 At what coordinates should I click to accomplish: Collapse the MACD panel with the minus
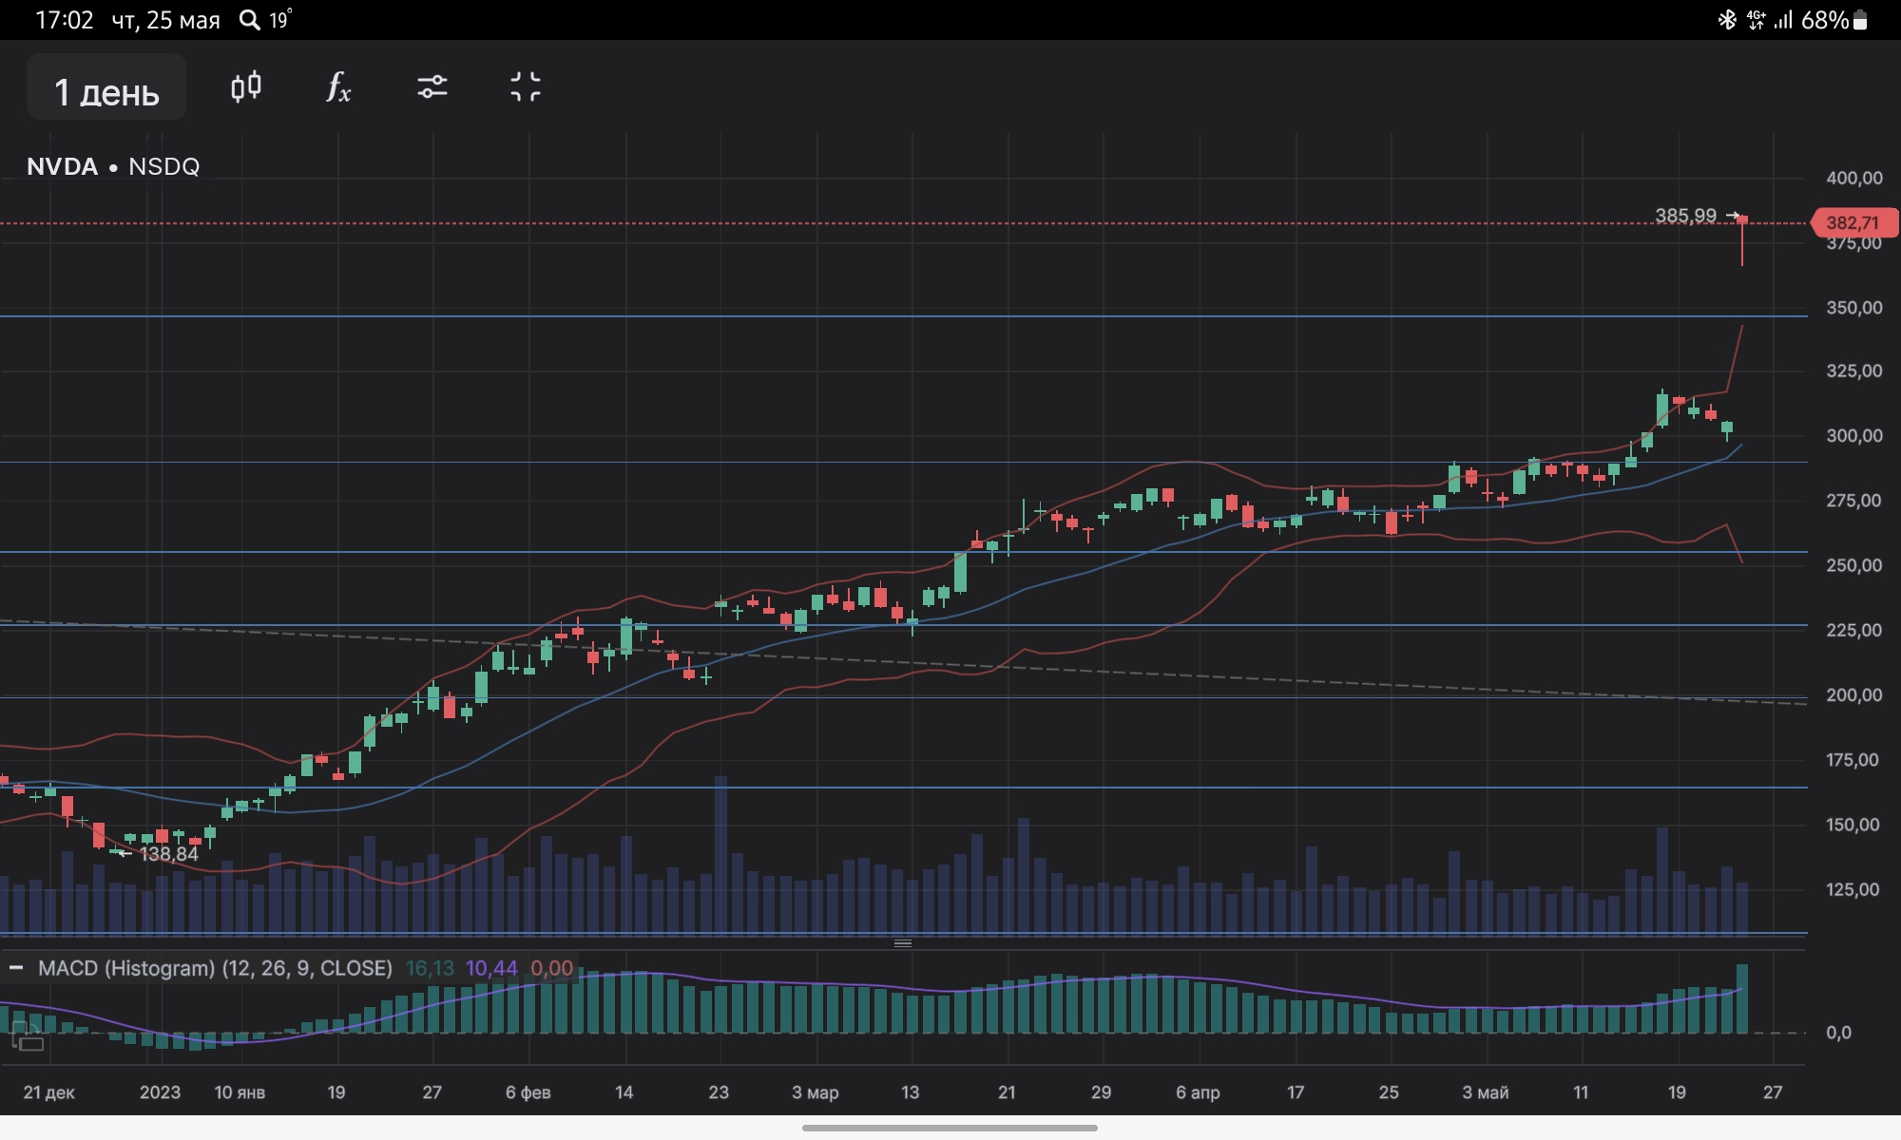coord(16,968)
